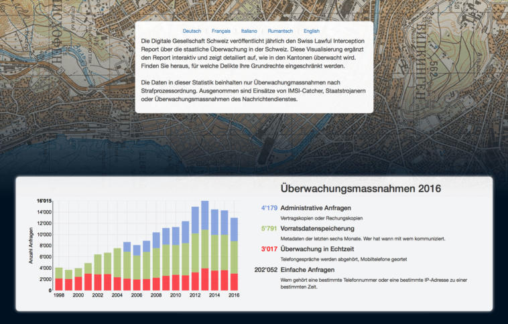Viewport: 508px width, 324px height.
Task: Click the blue 4'179 figure
Action: pos(268,208)
